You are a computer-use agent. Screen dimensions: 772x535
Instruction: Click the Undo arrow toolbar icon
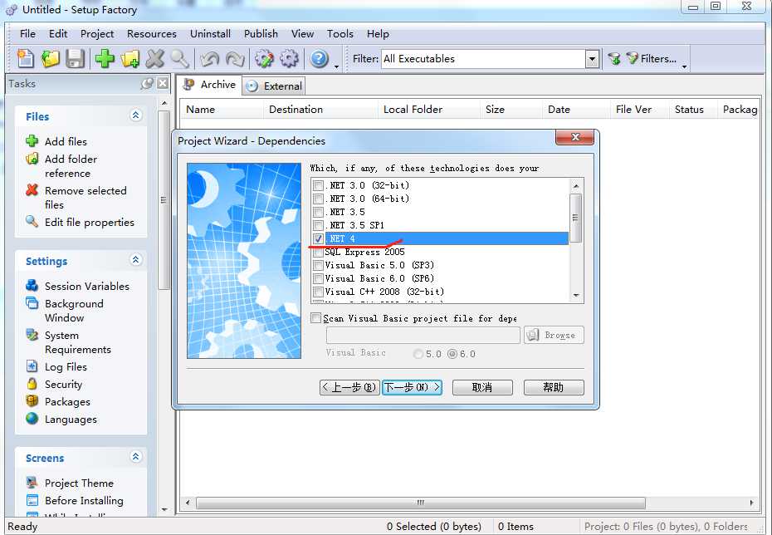pyautogui.click(x=210, y=59)
